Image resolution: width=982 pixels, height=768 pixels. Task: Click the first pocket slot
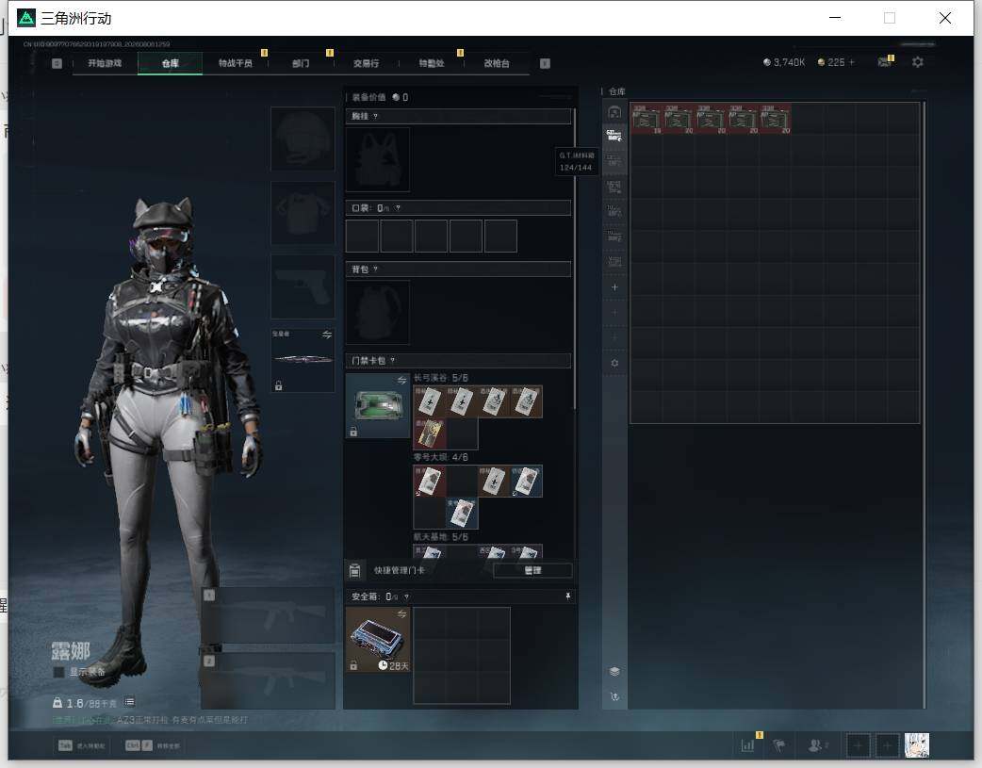point(362,236)
